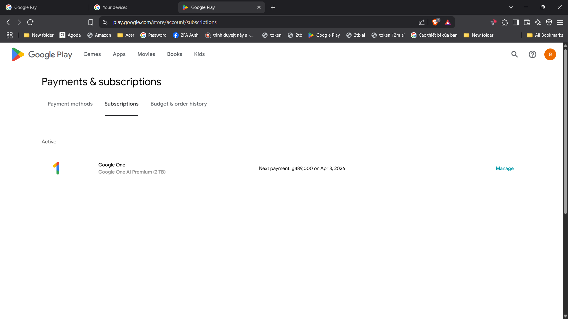The image size is (568, 319).
Task: Select the Subscriptions tab
Action: 121,104
